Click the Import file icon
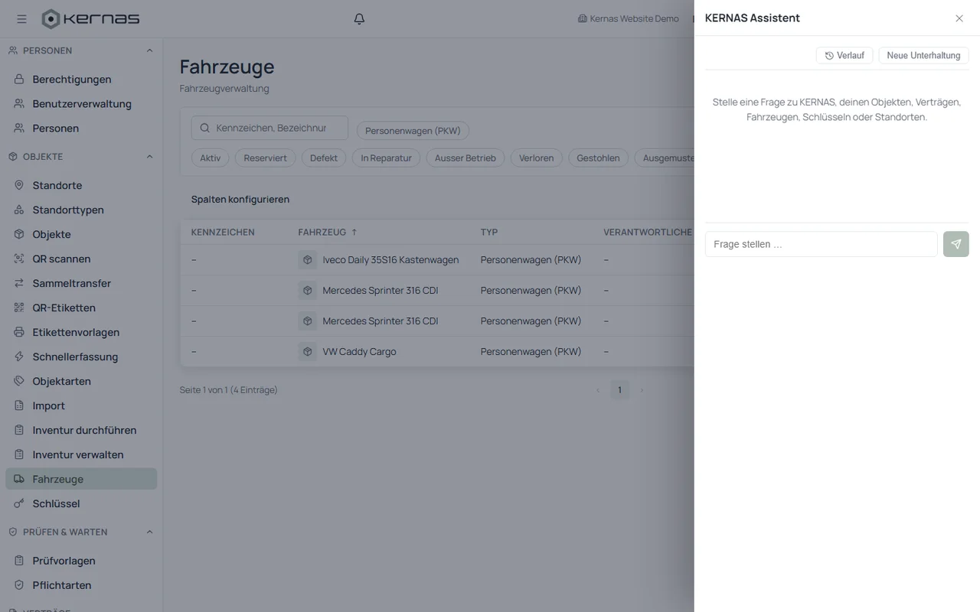The image size is (980, 612). coord(19,405)
